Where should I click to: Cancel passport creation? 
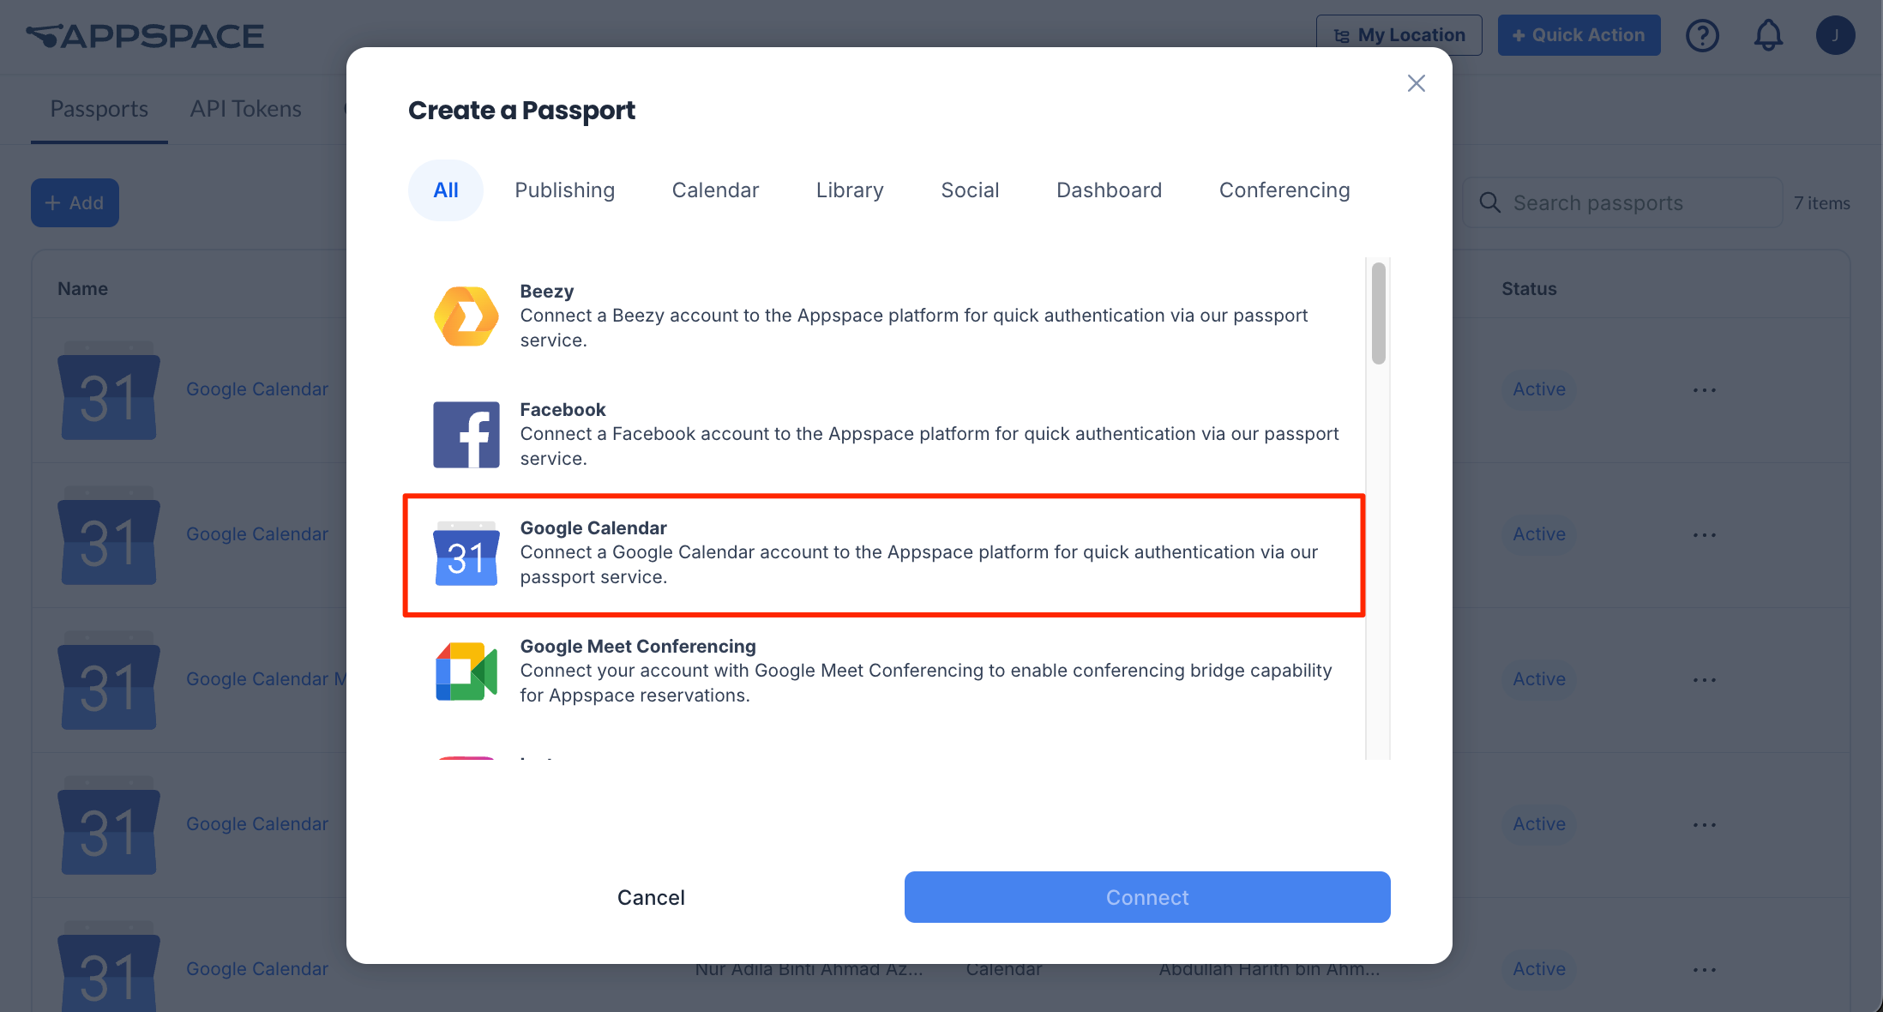tap(651, 897)
